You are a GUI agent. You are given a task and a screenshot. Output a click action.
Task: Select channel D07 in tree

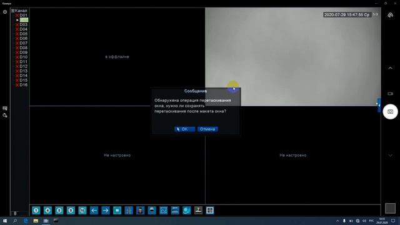click(23, 43)
